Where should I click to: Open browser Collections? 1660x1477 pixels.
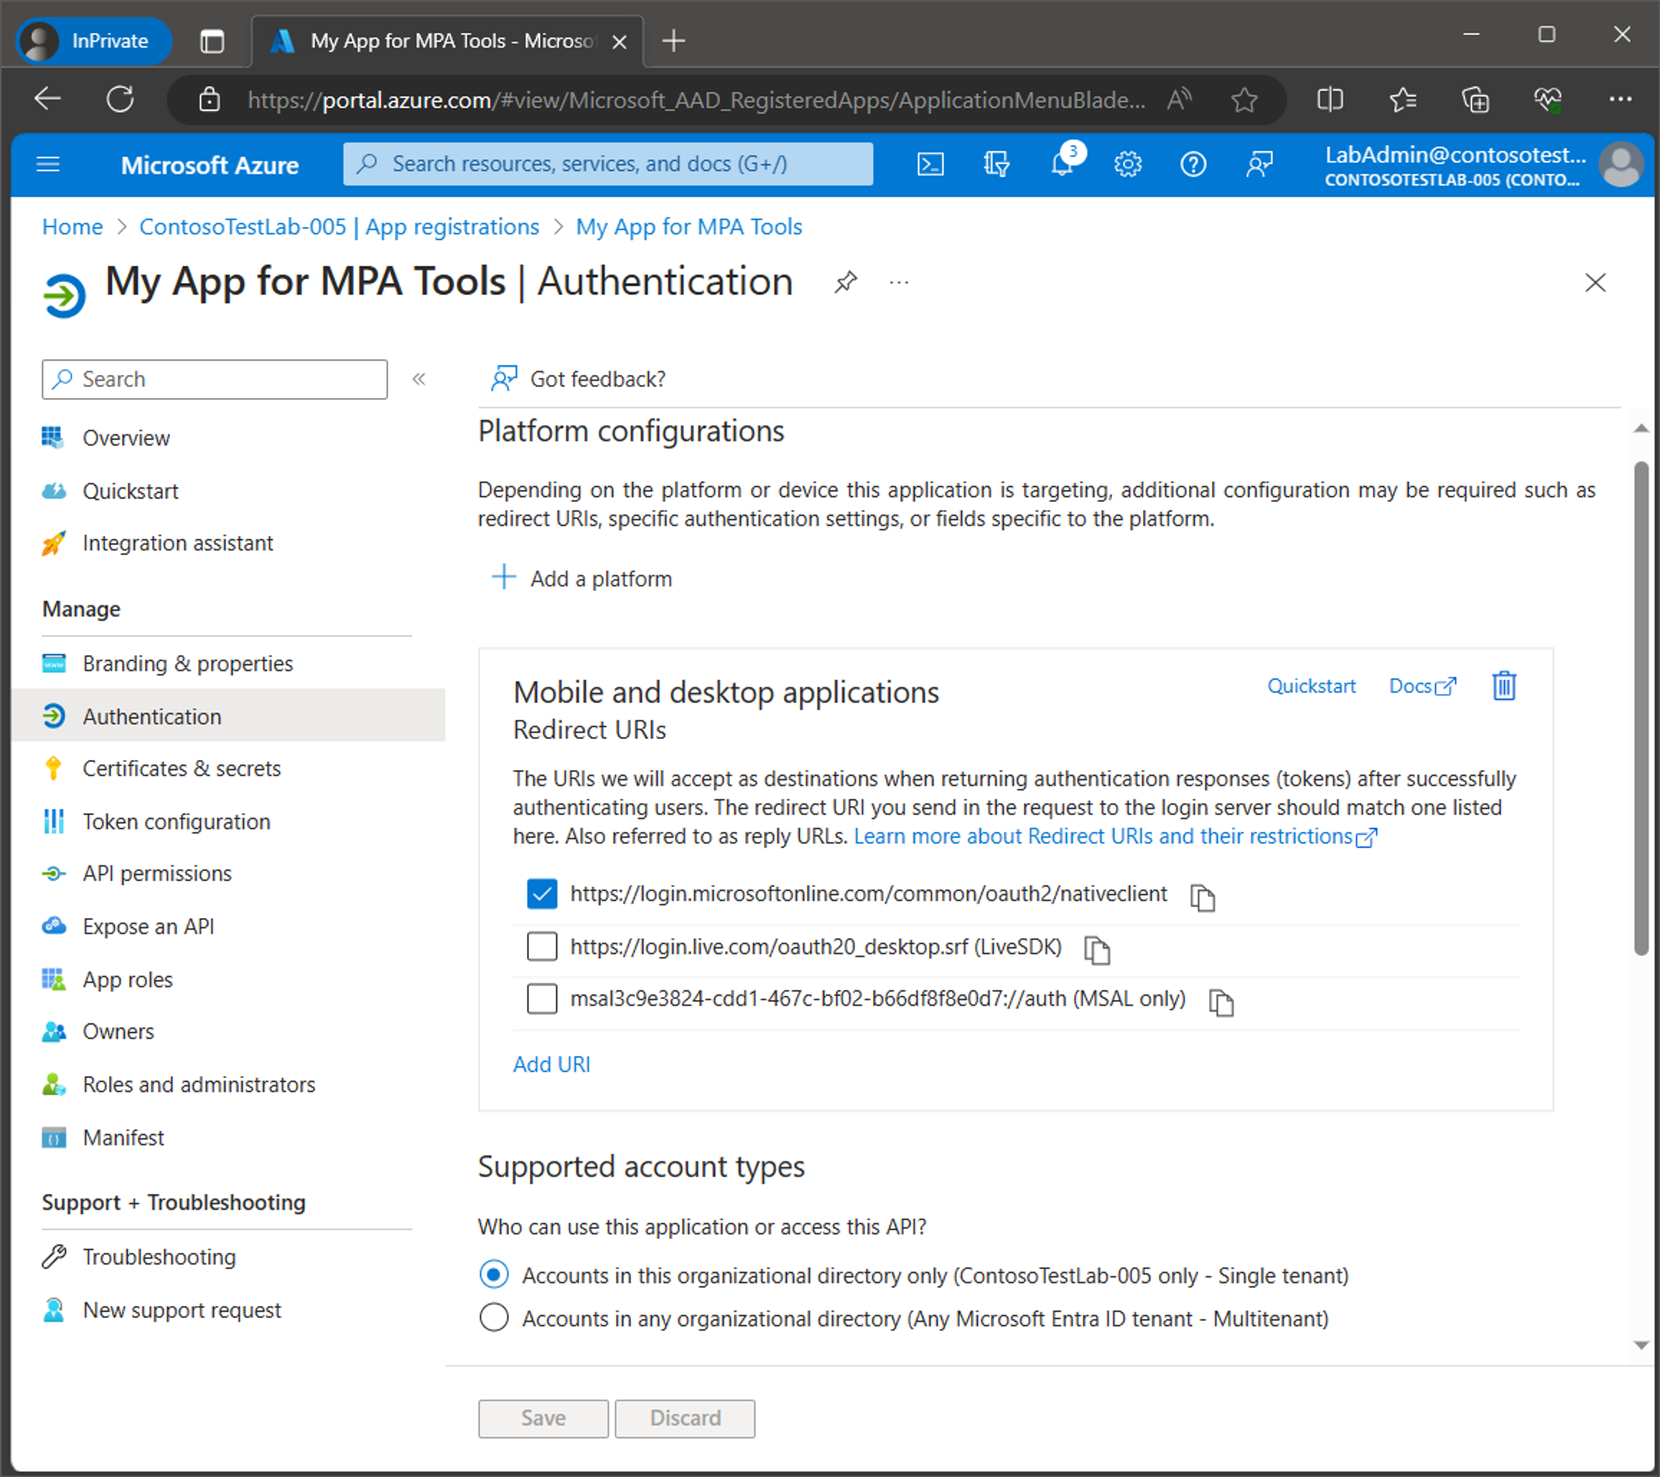point(1475,100)
